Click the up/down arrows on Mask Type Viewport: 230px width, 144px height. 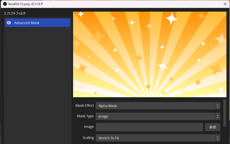pos(218,116)
